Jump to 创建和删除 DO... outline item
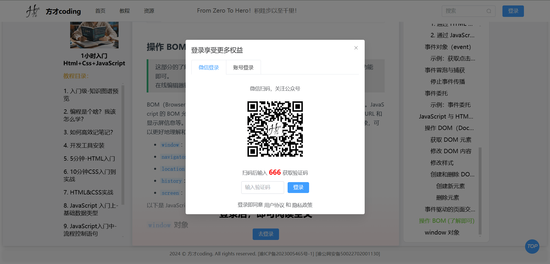Viewport: 550px width, 264px height. point(452,174)
